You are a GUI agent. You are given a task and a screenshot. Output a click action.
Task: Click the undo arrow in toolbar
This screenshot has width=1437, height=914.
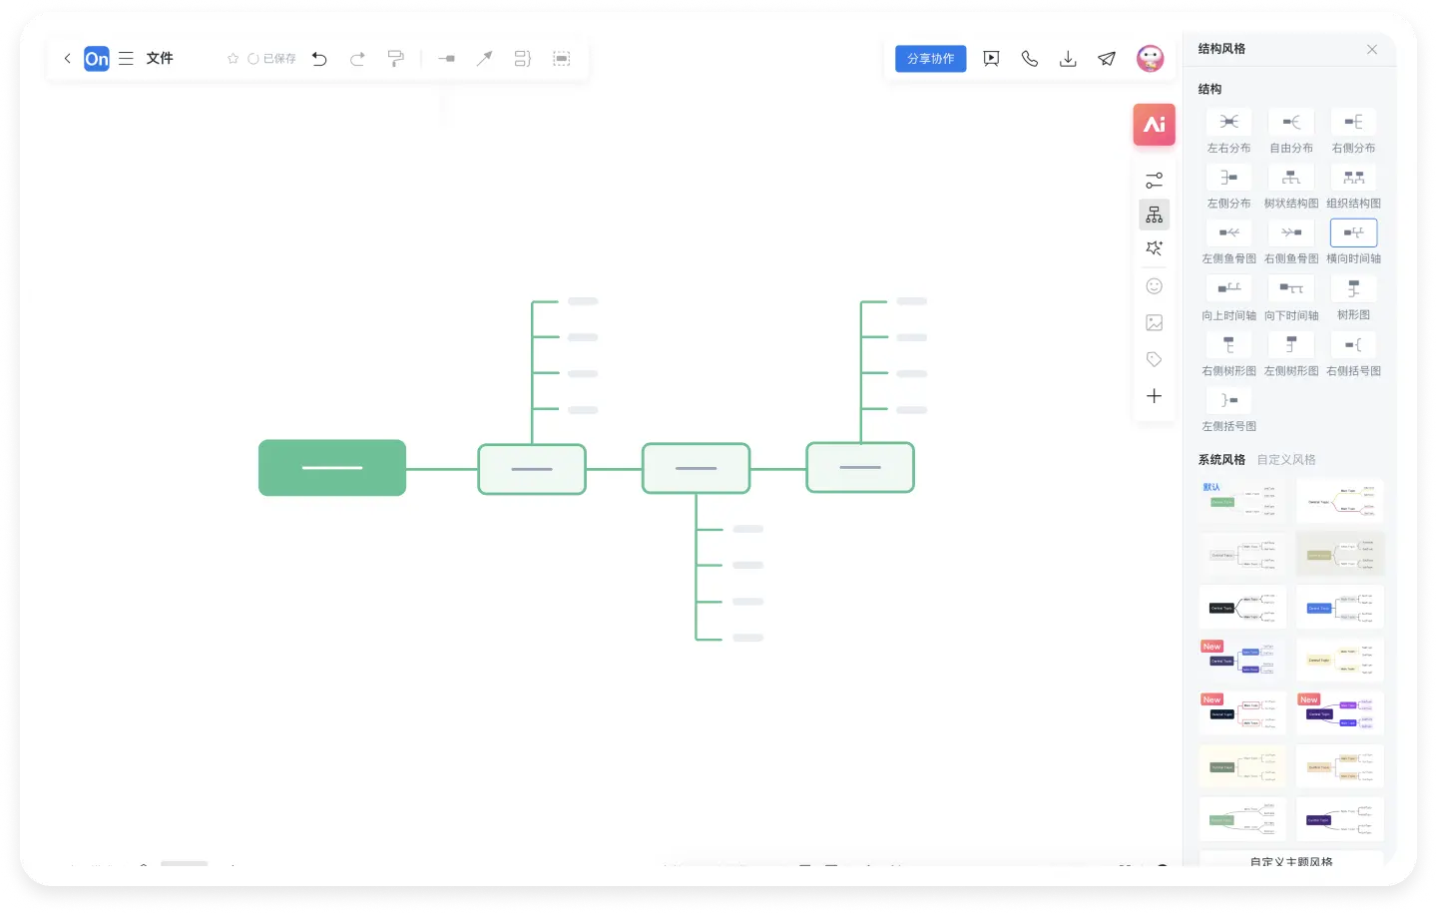pyautogui.click(x=319, y=59)
